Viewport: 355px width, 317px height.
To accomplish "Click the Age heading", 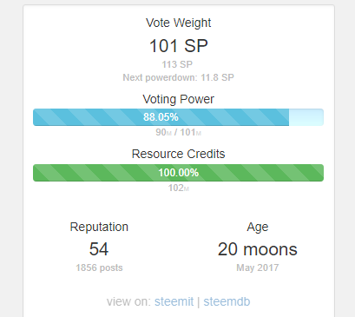I will coord(258,228).
